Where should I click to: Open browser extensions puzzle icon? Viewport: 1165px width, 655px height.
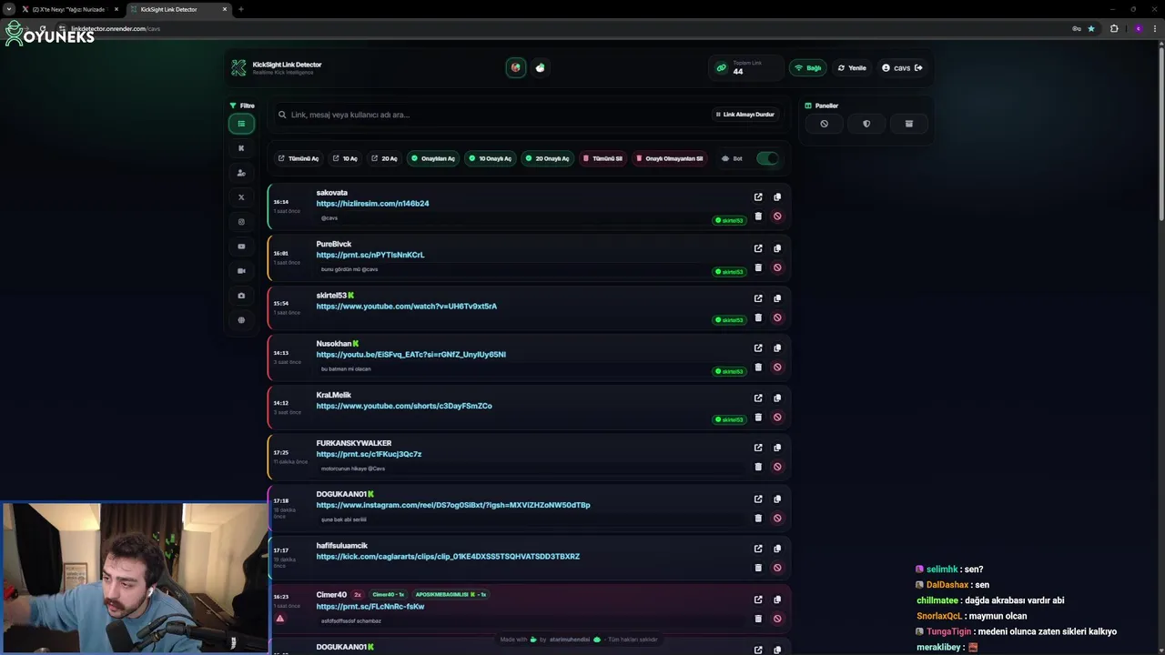pos(1114,28)
